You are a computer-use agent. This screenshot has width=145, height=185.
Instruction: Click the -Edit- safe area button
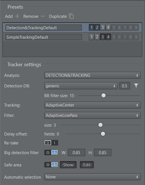(87, 165)
